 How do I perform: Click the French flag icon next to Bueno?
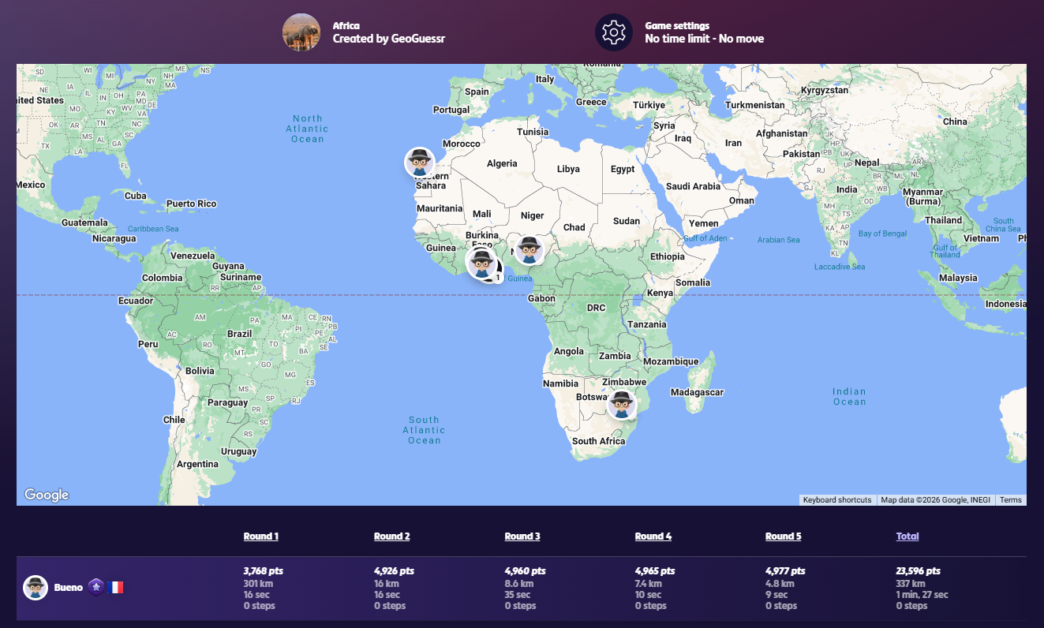[x=115, y=587]
